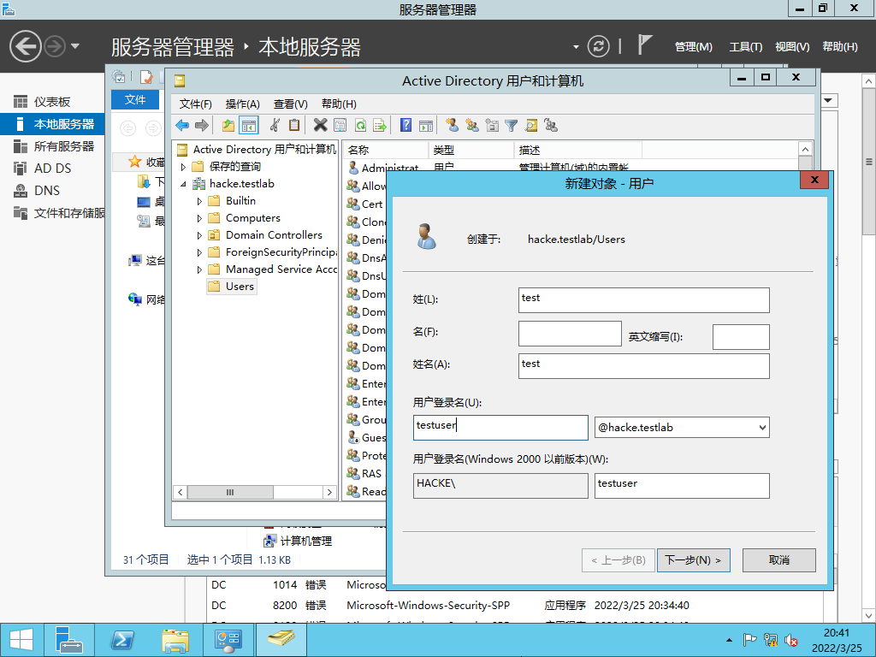
Task: Click the 用户登录名 testuser field
Action: [x=500, y=428]
